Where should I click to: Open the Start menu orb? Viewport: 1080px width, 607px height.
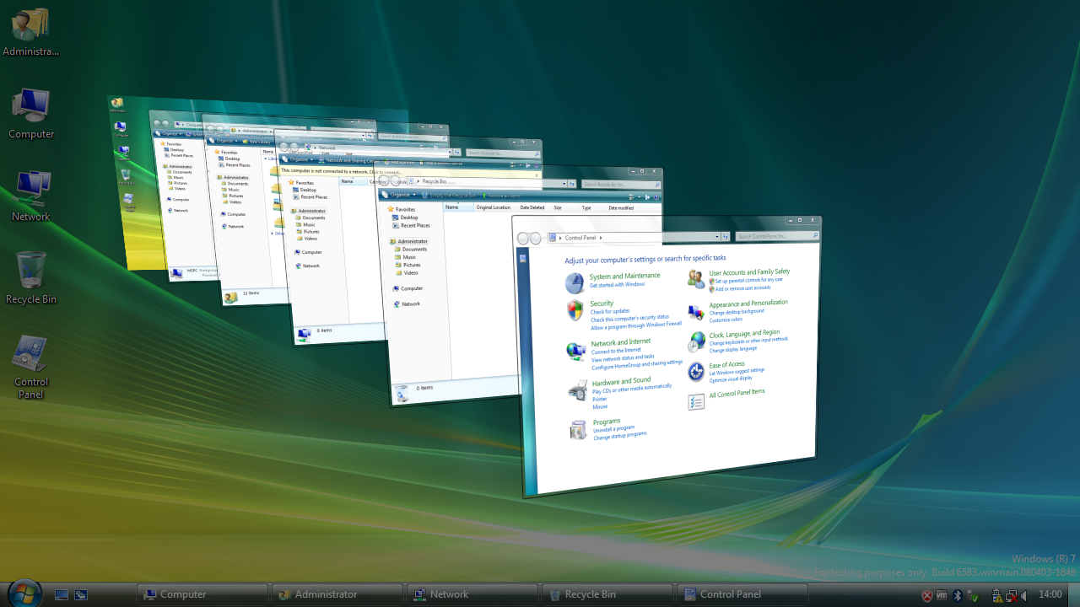[x=24, y=594]
